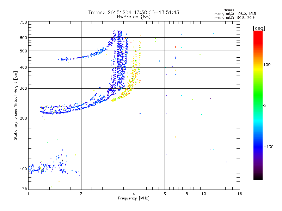The height and width of the screenshot is (211, 282).
Task: Click the x-axis tick label '6'
Action: click(165, 194)
